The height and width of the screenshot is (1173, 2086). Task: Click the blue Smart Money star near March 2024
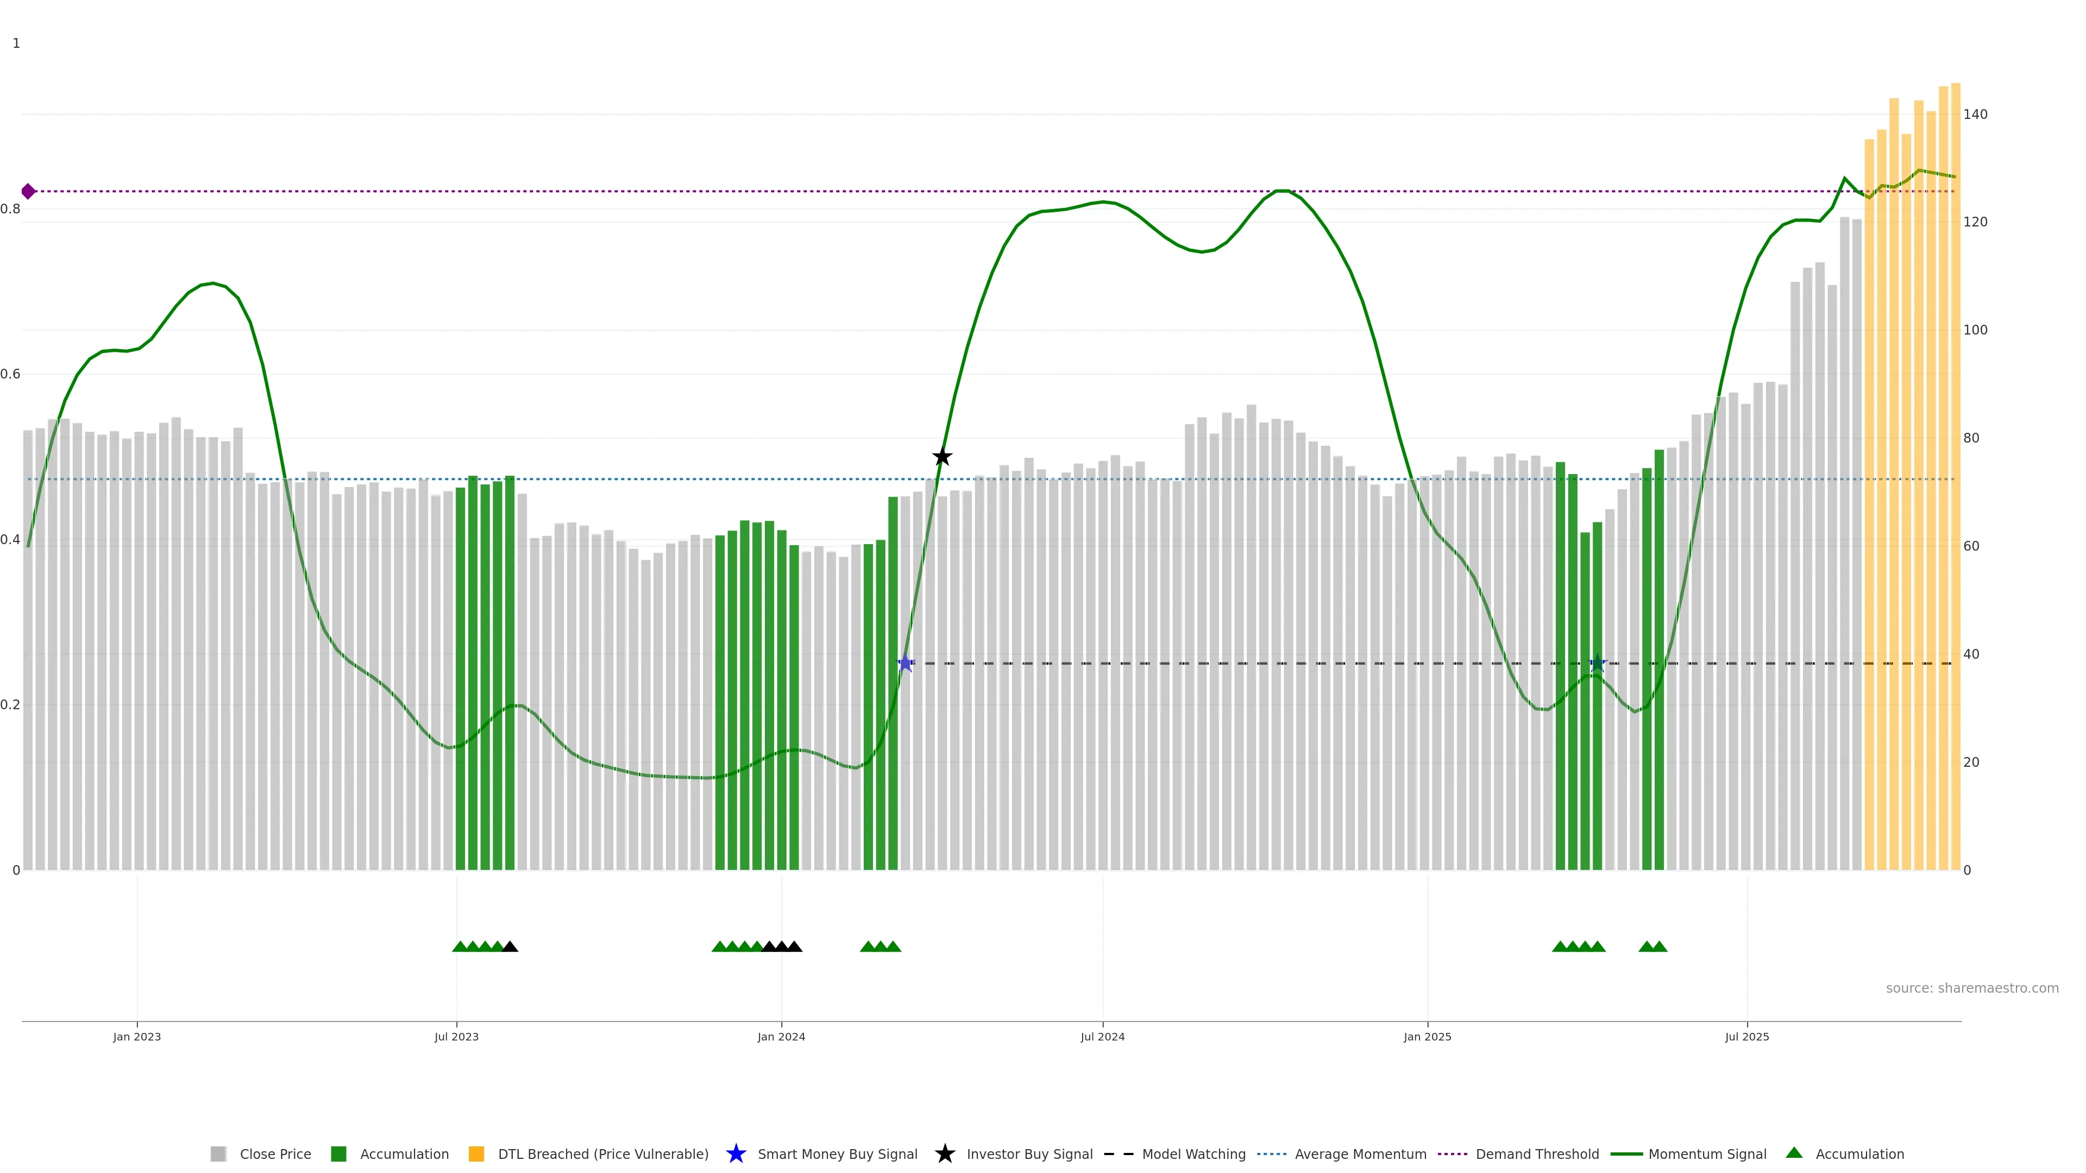(x=906, y=664)
